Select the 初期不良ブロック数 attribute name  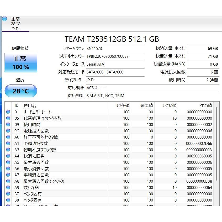(40, 150)
